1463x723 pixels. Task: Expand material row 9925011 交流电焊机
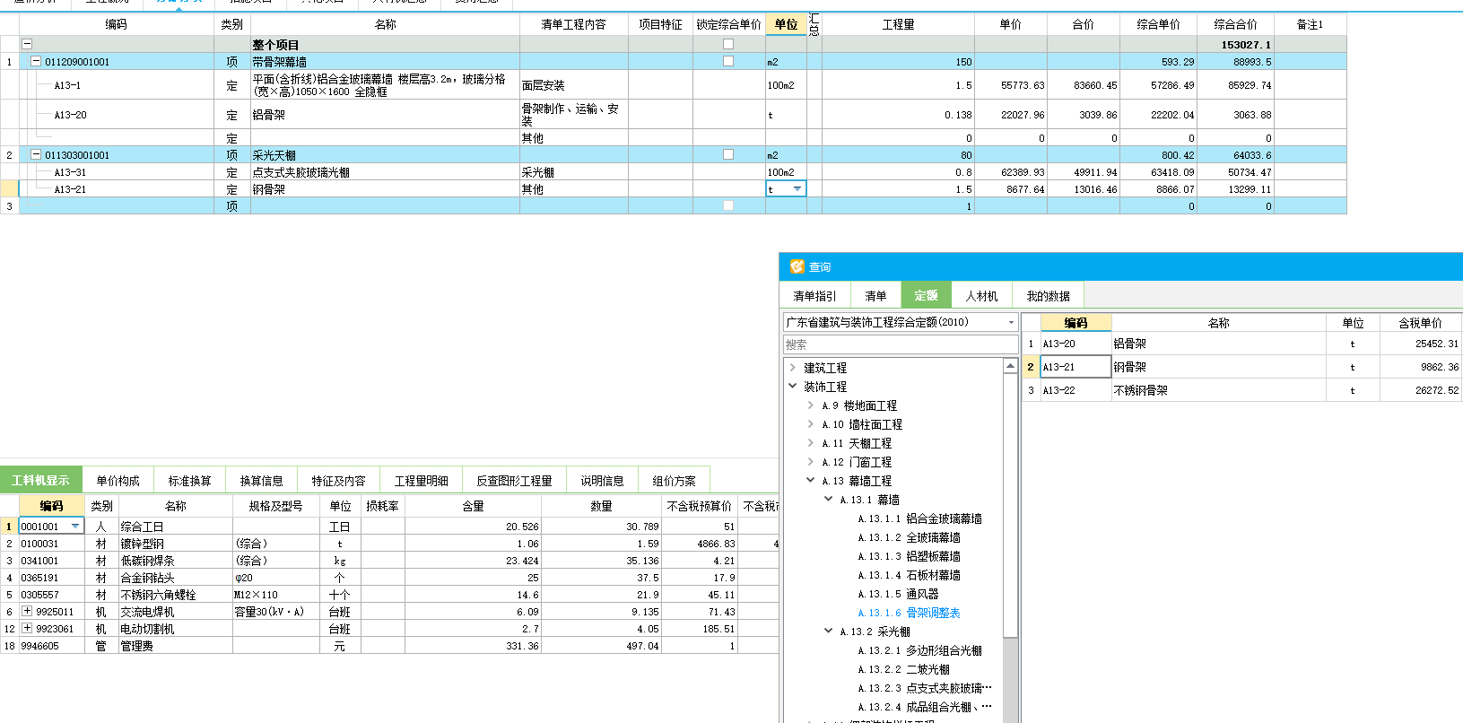[x=27, y=611]
